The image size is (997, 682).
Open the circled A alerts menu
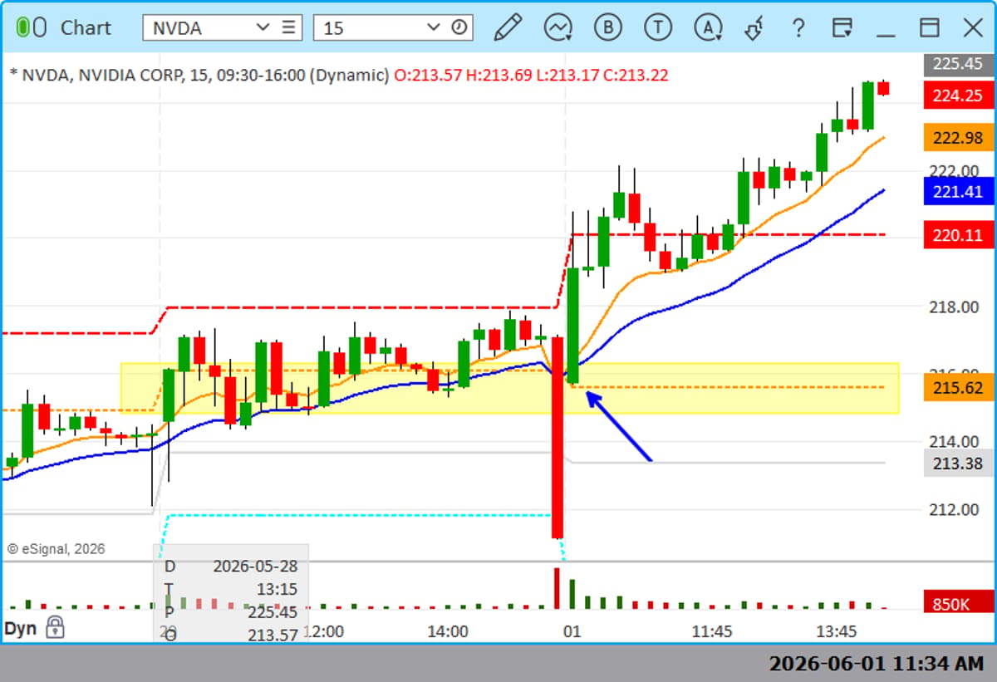[x=709, y=27]
